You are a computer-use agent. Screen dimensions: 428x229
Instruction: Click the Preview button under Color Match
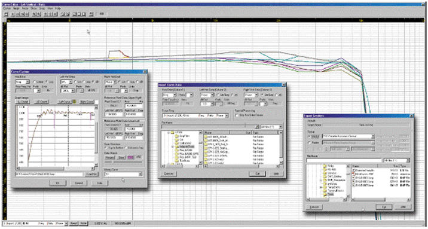coord(110,157)
